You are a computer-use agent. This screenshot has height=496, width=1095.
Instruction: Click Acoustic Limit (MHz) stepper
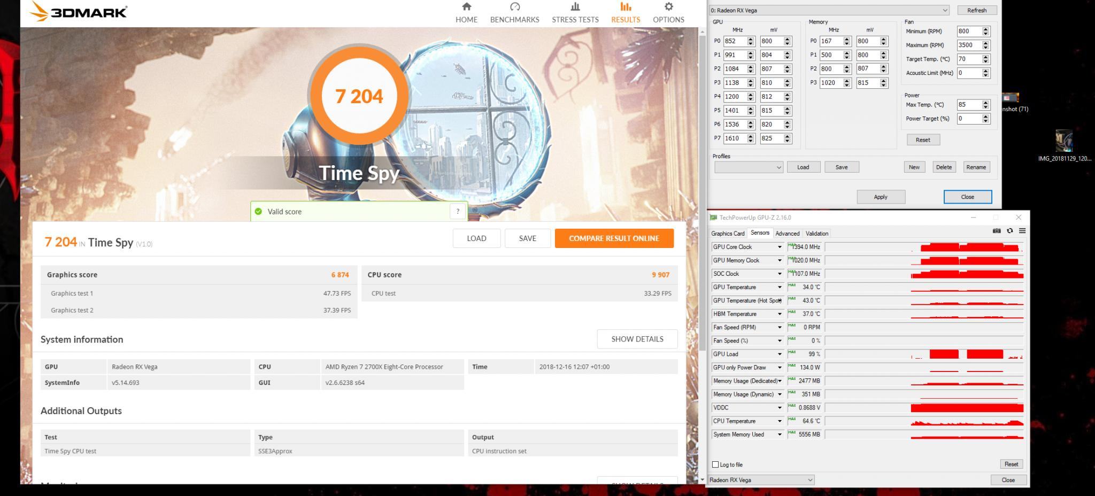coord(986,73)
